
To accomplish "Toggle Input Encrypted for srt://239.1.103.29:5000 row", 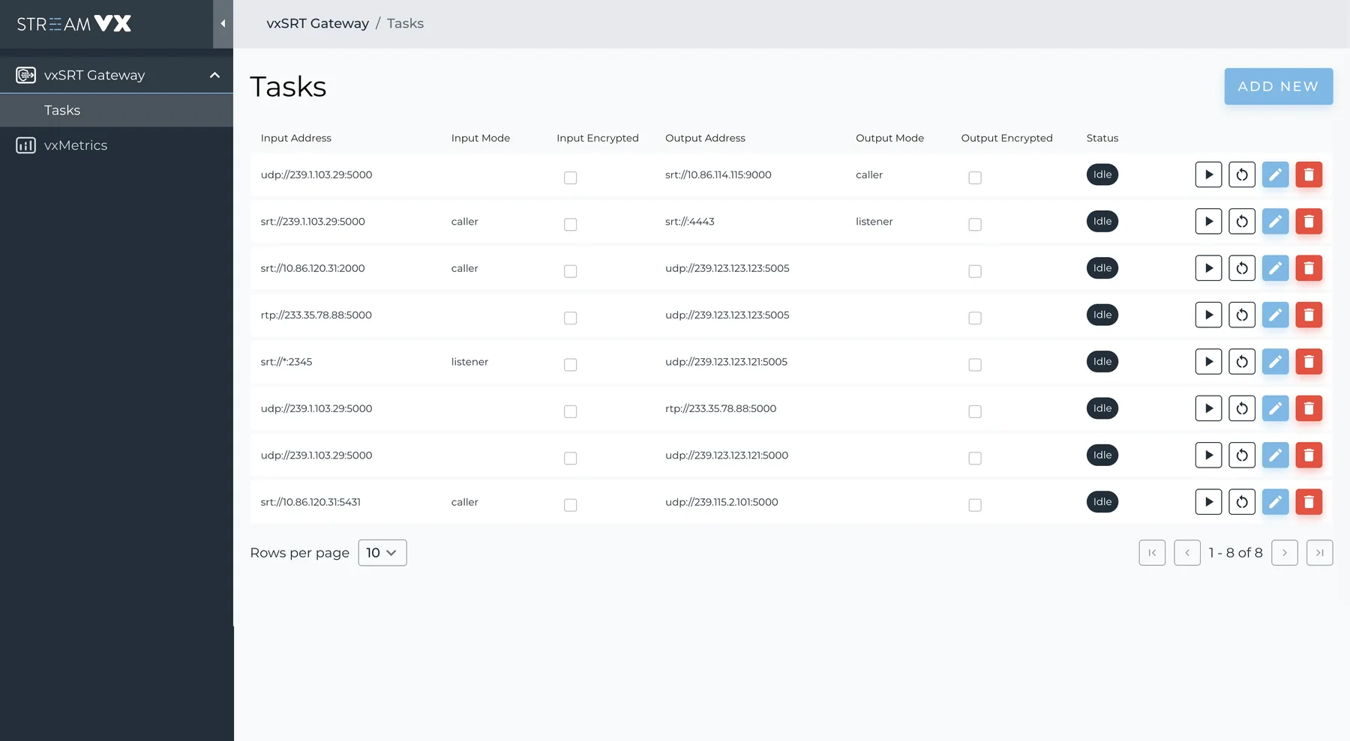I will tap(571, 224).
